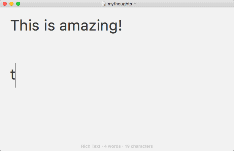
Task: Click empty title bar area left of document icon
Action: 61,4
